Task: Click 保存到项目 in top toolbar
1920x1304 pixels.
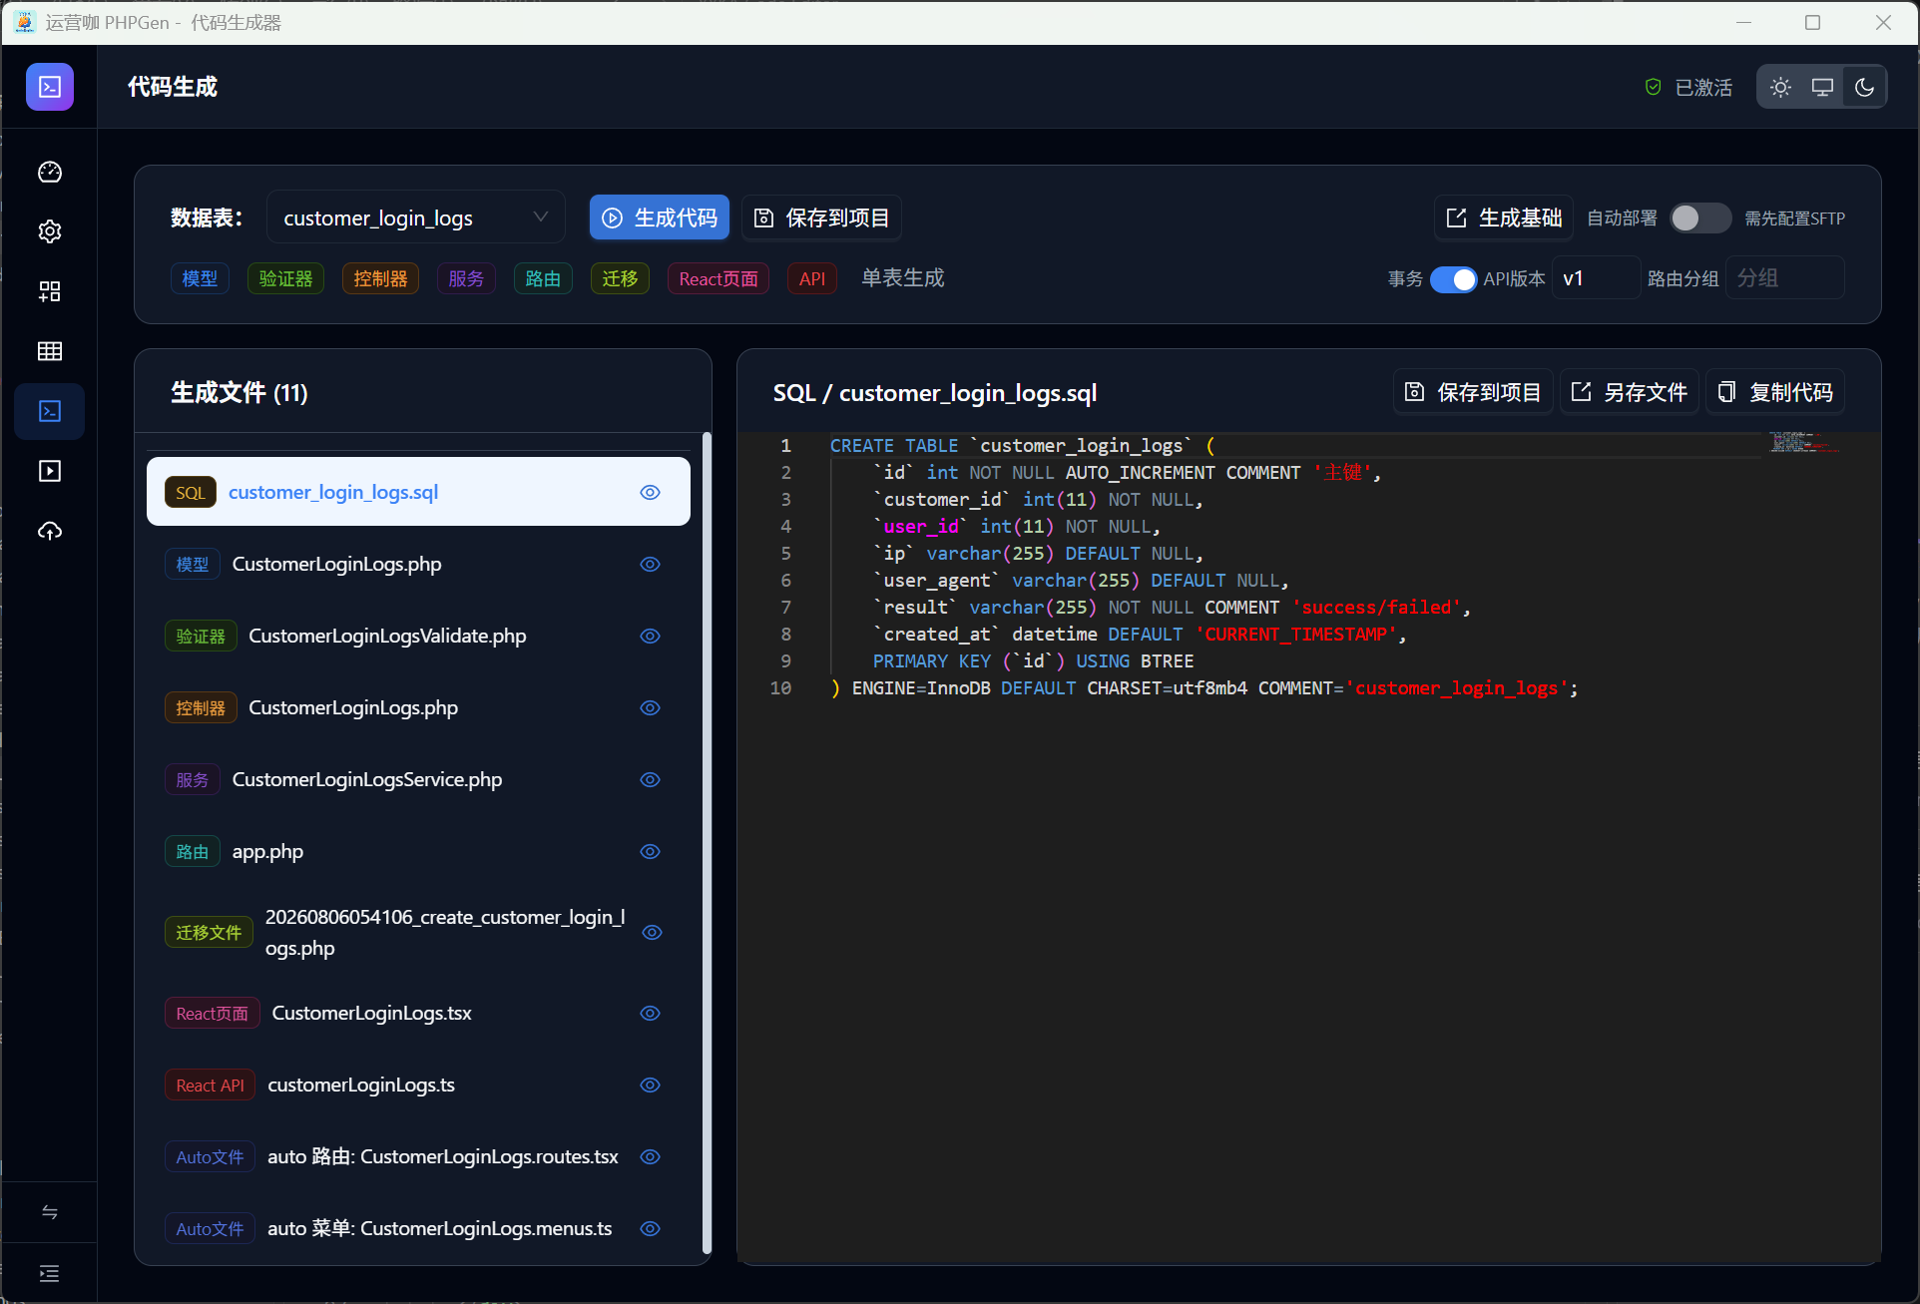Action: (821, 217)
